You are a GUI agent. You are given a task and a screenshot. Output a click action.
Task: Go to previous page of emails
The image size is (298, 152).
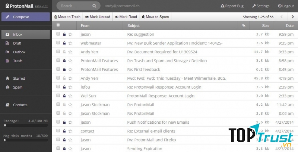coord(282,17)
